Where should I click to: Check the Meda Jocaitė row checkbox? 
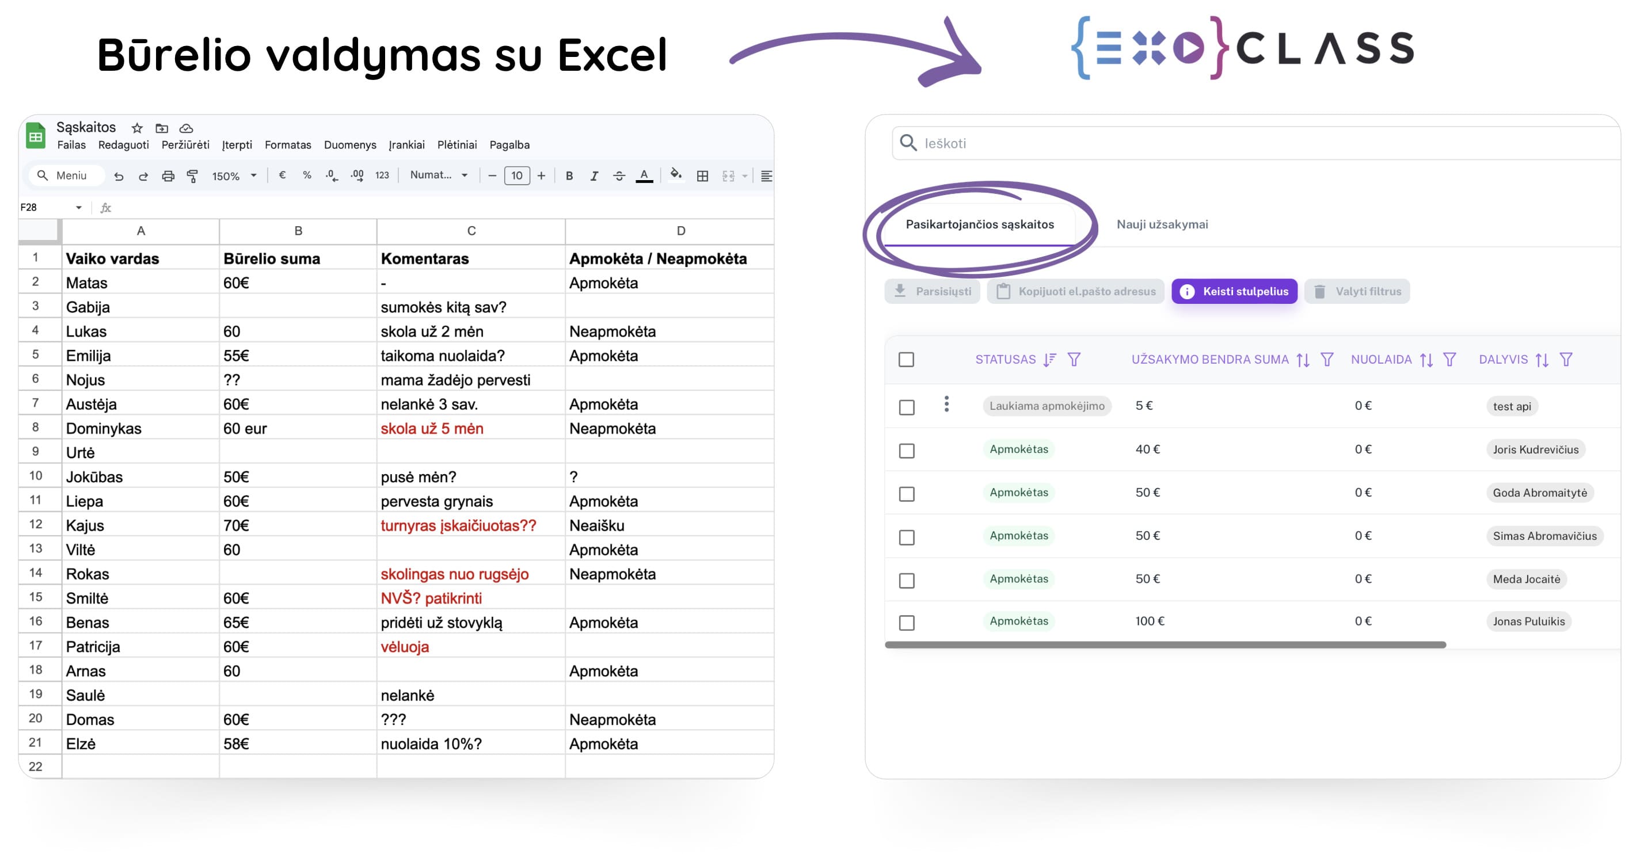[x=906, y=581]
